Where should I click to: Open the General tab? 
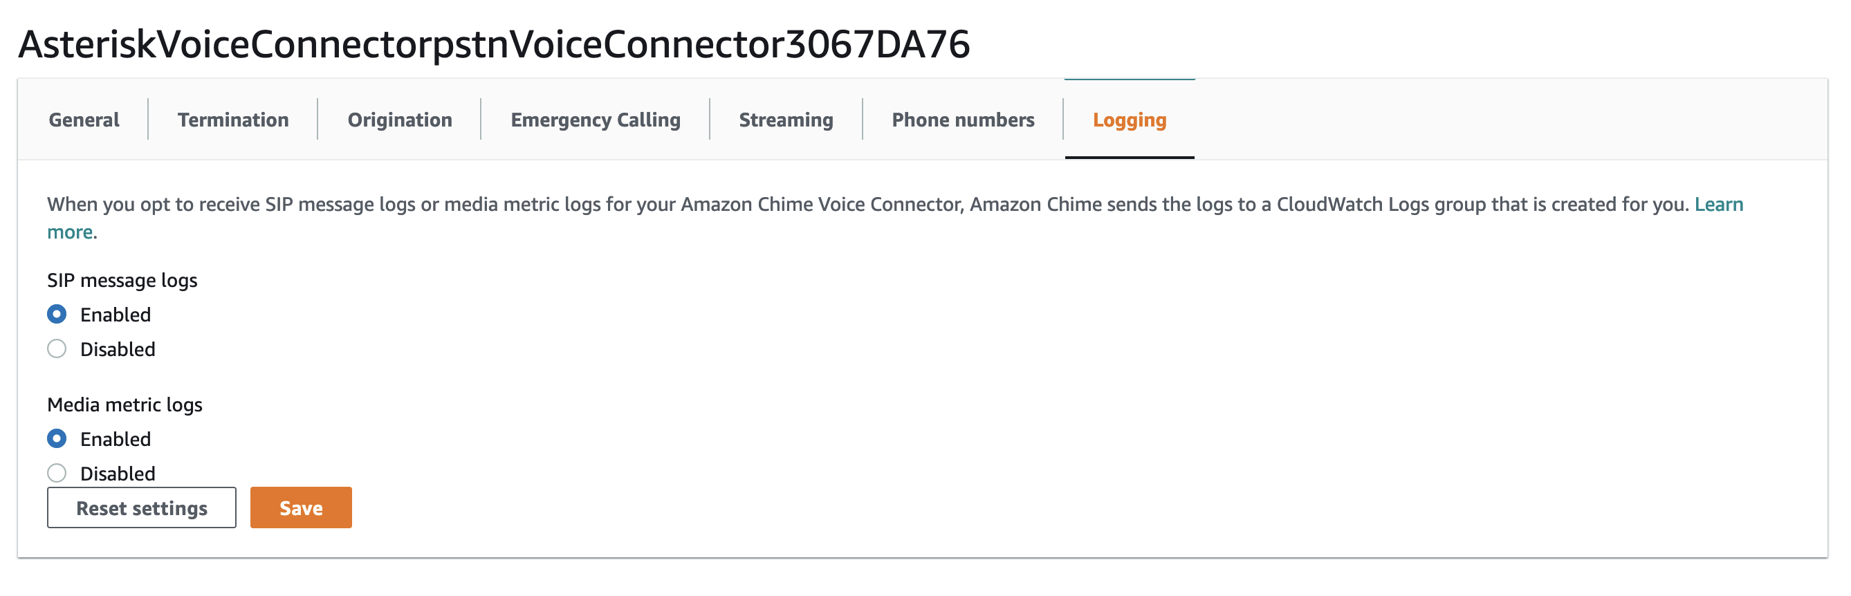[84, 120]
